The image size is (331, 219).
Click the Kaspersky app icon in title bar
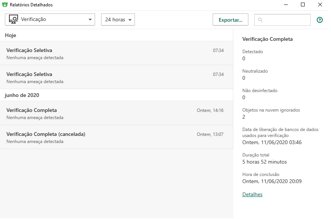(x=5, y=5)
